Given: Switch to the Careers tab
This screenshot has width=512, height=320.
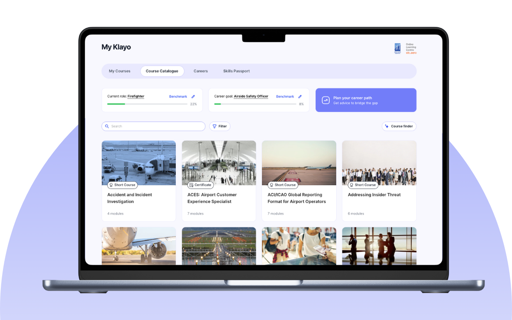Looking at the screenshot, I should pyautogui.click(x=201, y=71).
